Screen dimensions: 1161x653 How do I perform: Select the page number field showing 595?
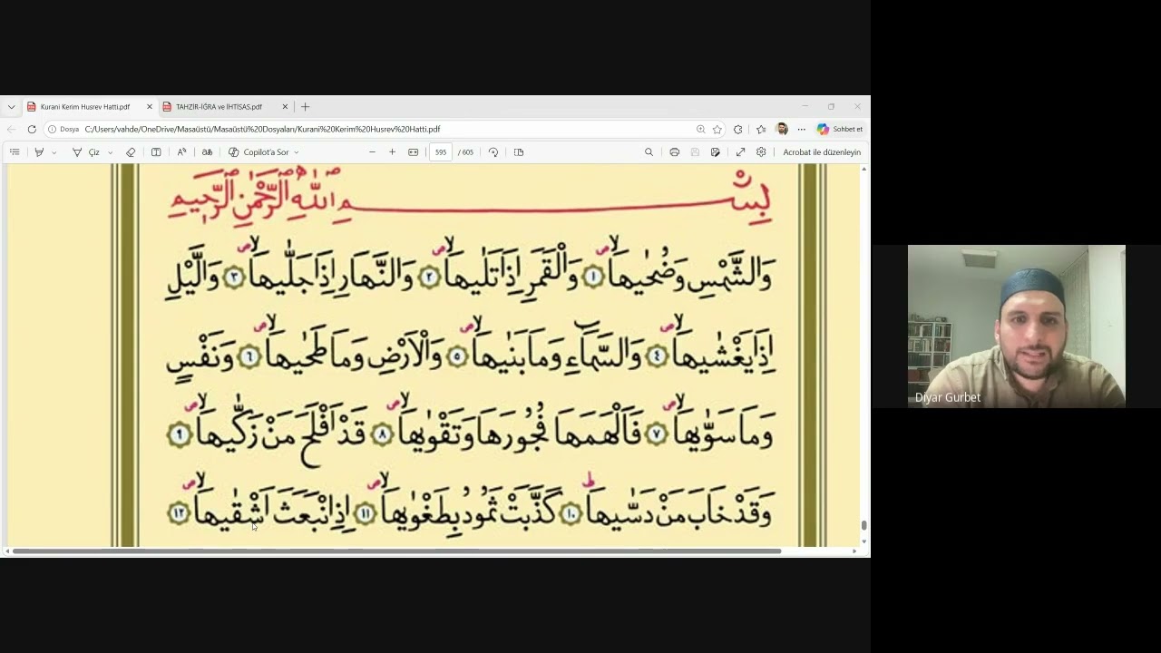click(x=441, y=152)
